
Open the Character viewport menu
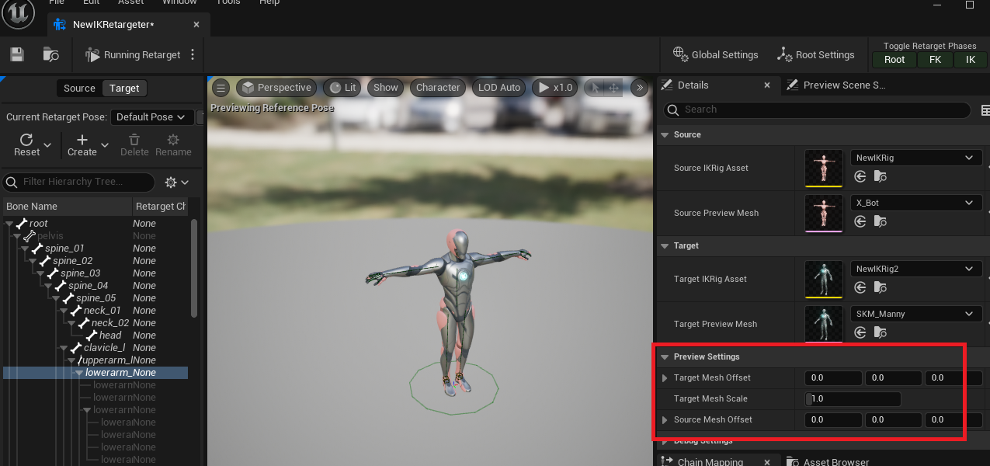pos(438,88)
